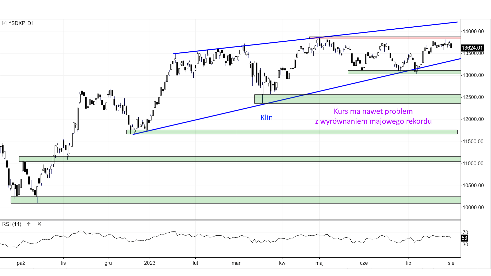This screenshot has height=276, width=491.
Task: Click the blue 'Klin' text annotation
Action: point(266,118)
